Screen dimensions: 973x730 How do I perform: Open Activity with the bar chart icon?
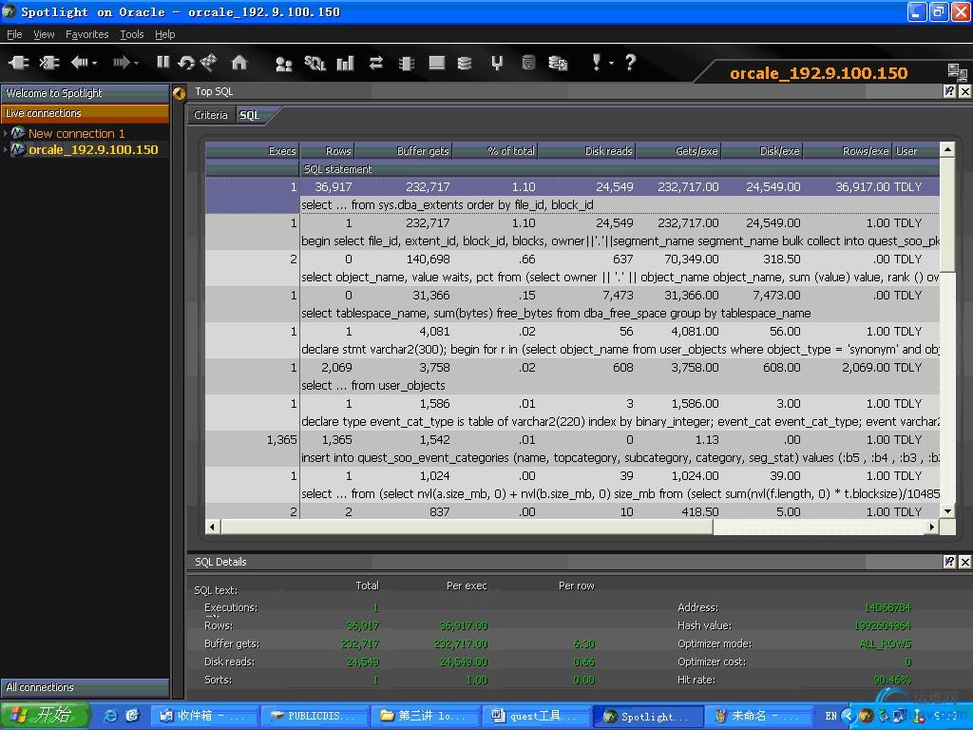click(346, 63)
